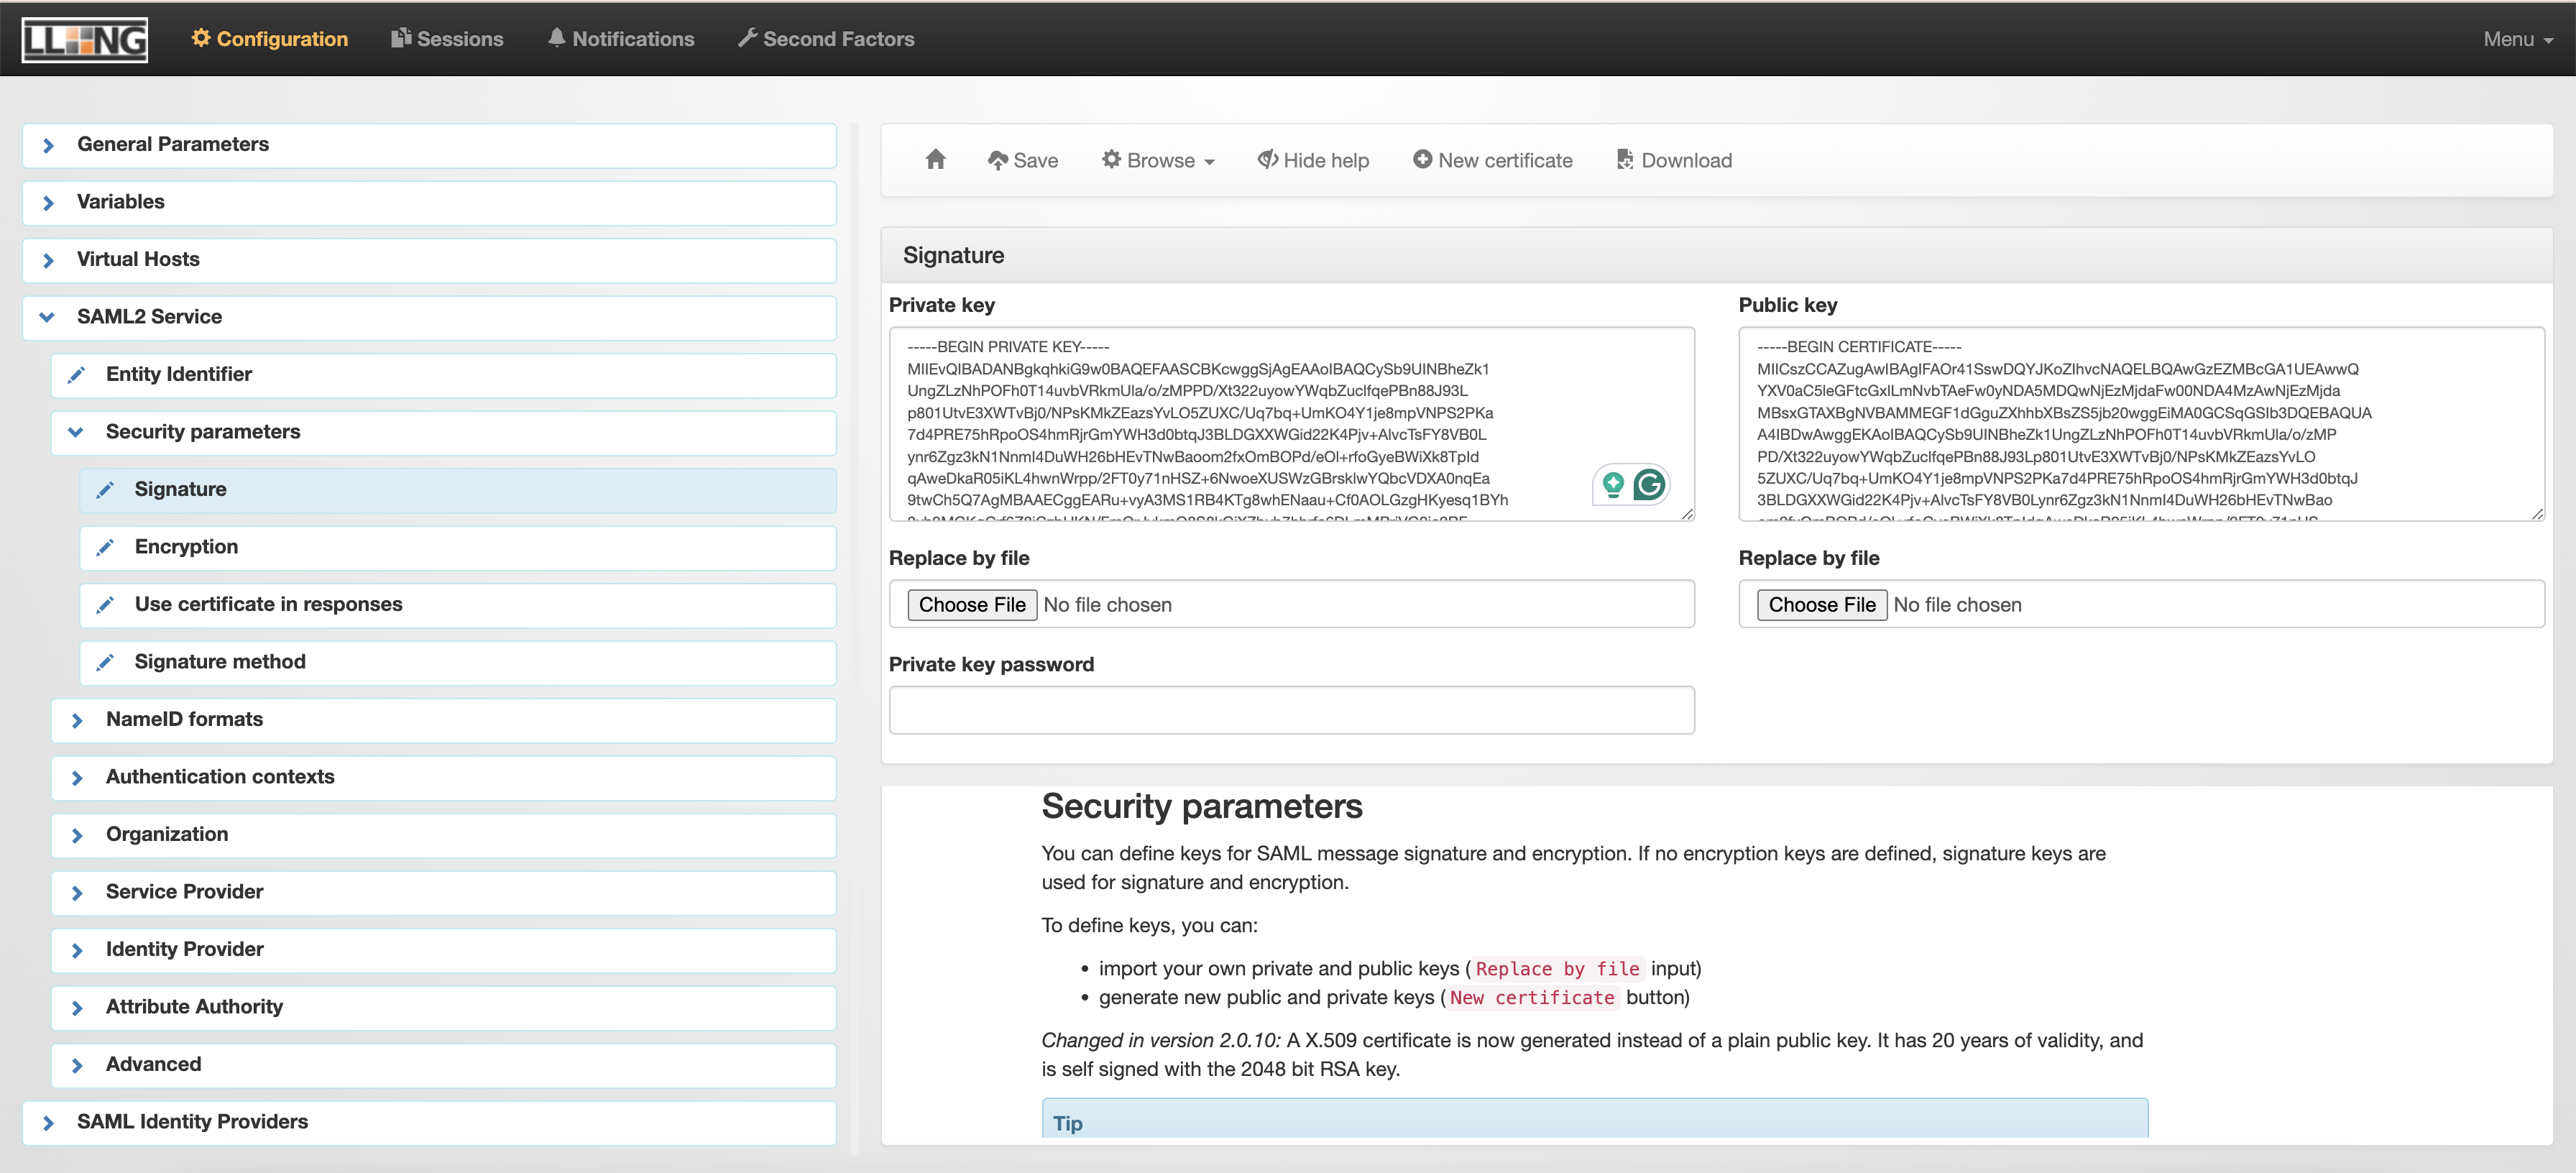This screenshot has width=2576, height=1173.
Task: Toggle Hide help in toolbar
Action: (x=1313, y=160)
